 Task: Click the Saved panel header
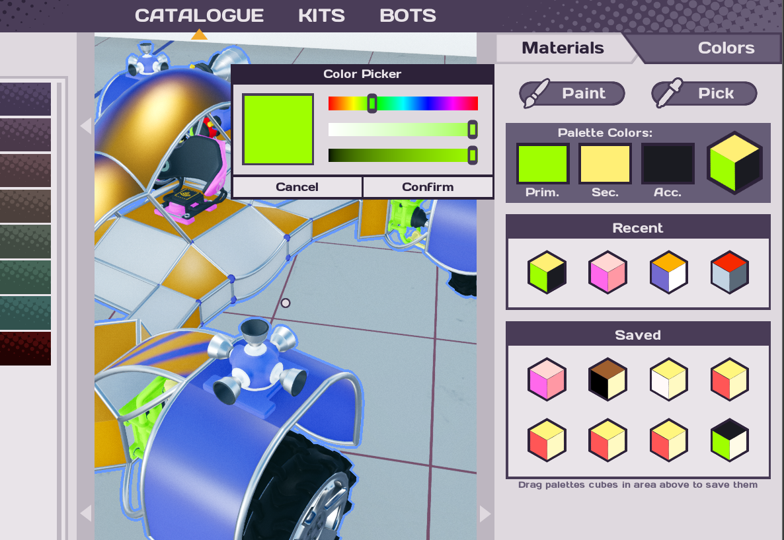point(638,334)
